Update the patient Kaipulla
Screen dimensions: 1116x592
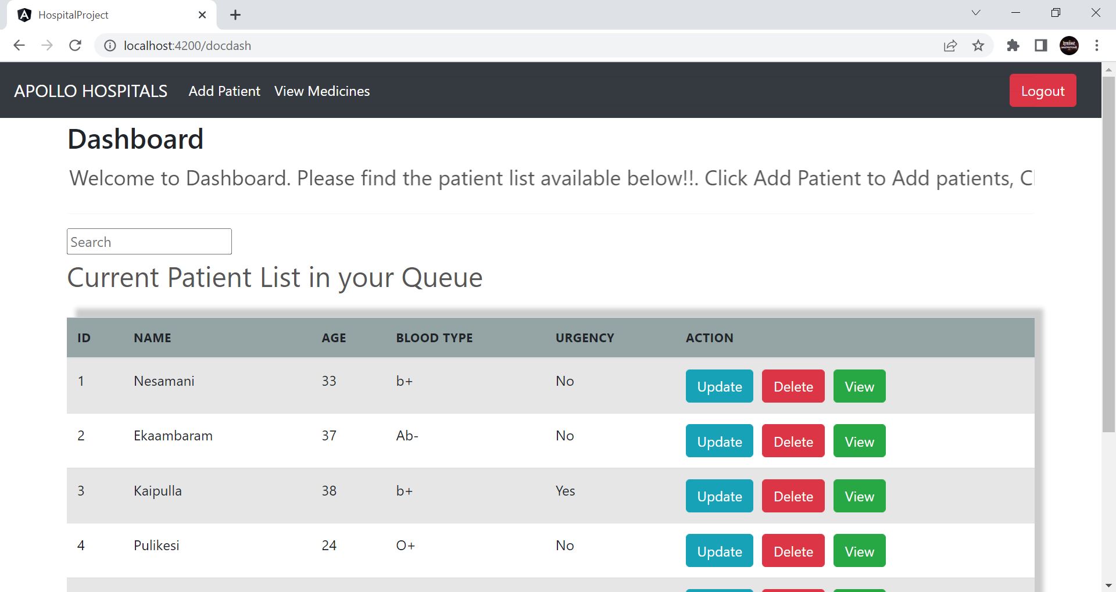tap(718, 496)
